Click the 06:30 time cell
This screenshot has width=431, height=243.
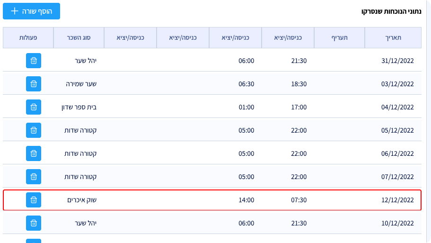(x=246, y=84)
